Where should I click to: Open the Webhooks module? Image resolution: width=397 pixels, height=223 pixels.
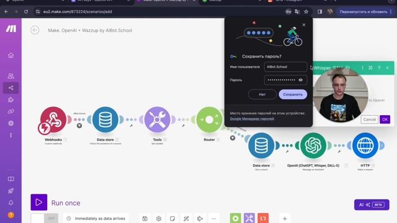(x=53, y=120)
